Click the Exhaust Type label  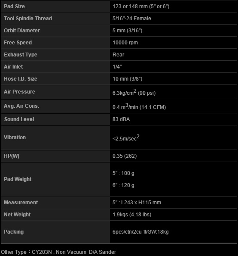click(21, 55)
